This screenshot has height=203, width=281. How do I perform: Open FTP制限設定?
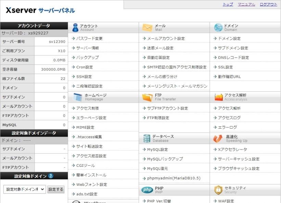pyautogui.click(x=158, y=118)
